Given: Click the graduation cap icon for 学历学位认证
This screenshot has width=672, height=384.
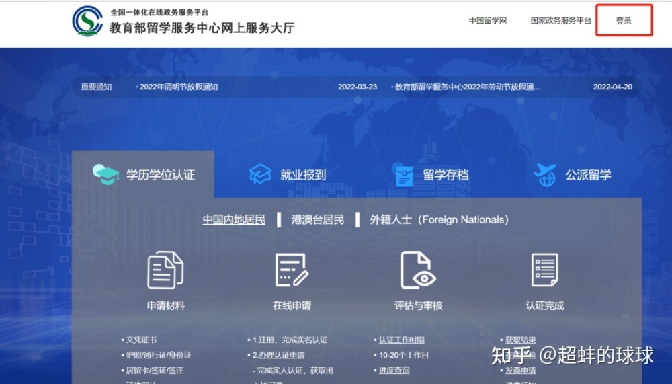Looking at the screenshot, I should (x=106, y=174).
